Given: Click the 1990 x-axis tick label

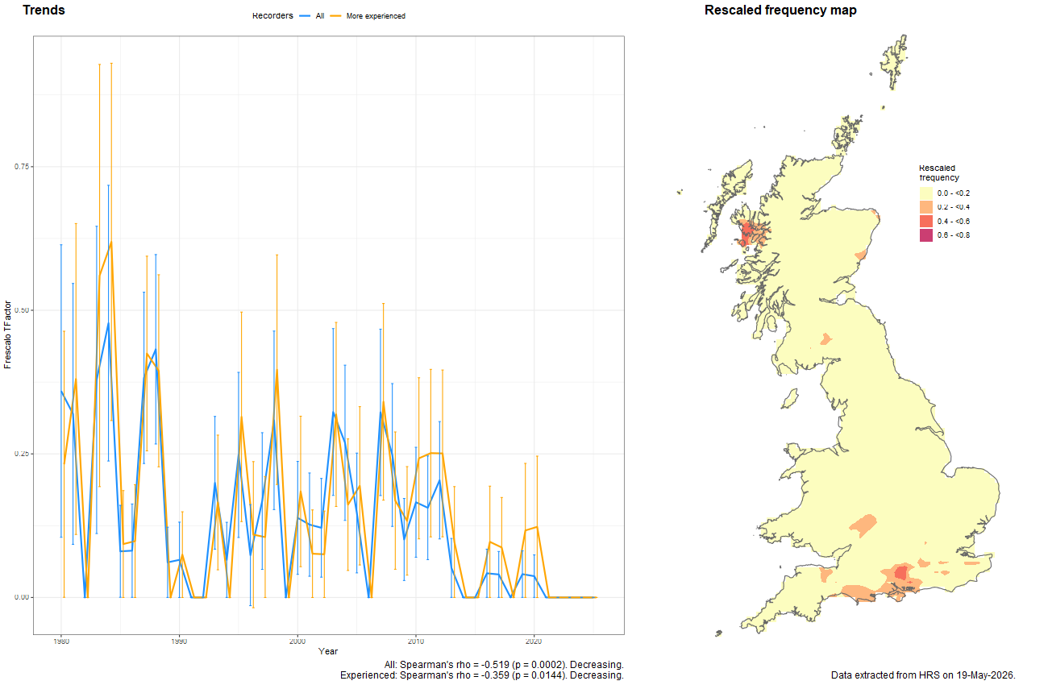Looking at the screenshot, I should point(179,641).
